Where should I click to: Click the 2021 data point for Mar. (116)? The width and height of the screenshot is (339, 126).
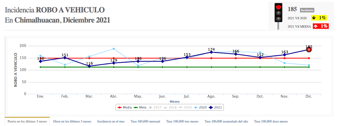pyautogui.click(x=89, y=66)
